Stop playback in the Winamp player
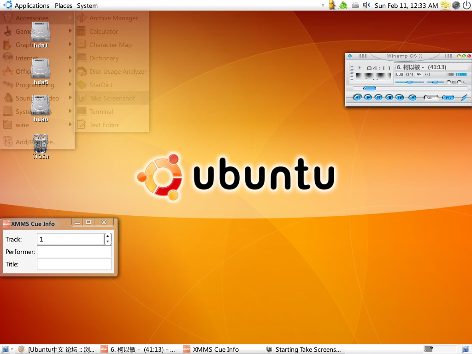This screenshot has height=354, width=472. [389, 98]
